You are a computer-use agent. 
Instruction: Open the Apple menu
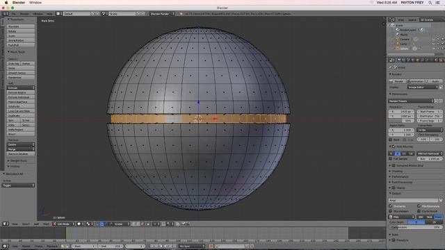click(x=6, y=3)
